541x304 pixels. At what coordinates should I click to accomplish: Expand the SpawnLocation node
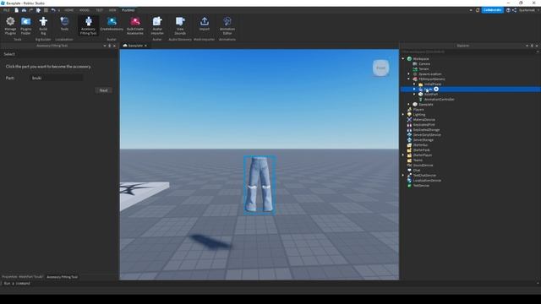click(x=409, y=74)
